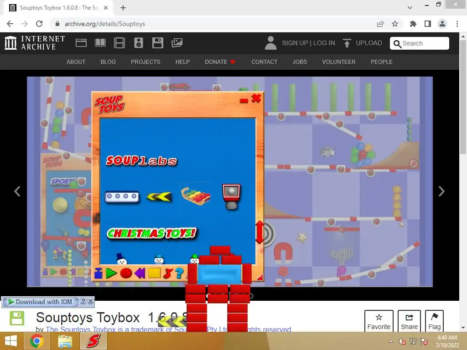Viewport: 467px width, 350px height.
Task: Click the yellow stop square in toolbox
Action: click(x=154, y=273)
